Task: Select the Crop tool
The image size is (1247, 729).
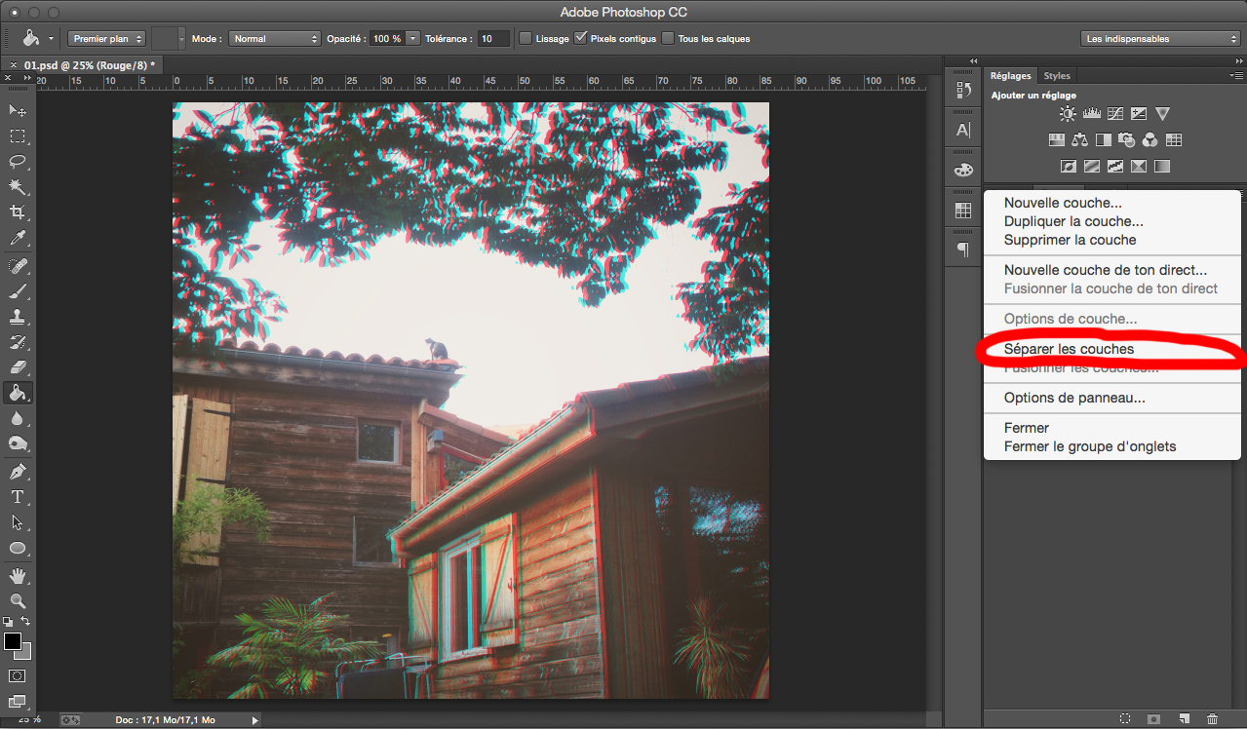Action: tap(18, 212)
